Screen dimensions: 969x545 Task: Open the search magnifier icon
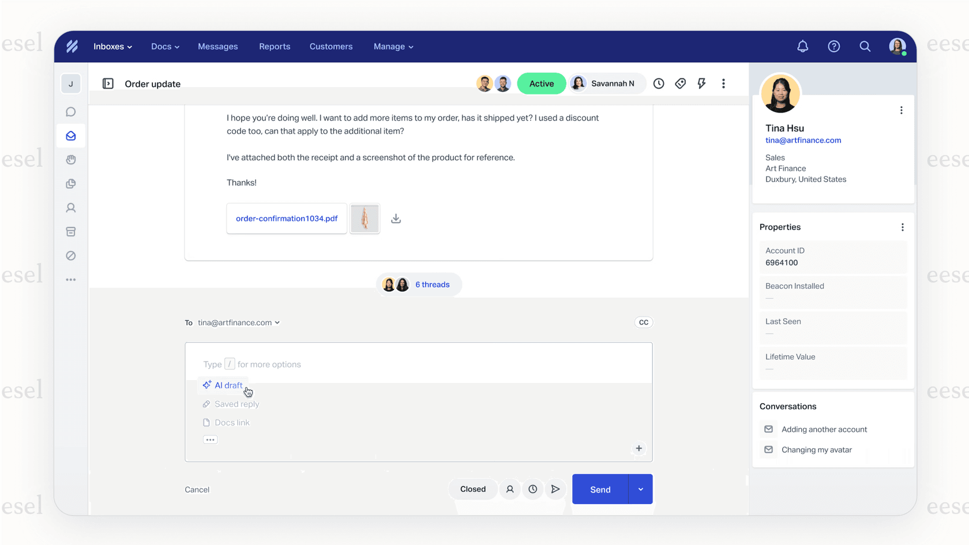click(865, 46)
